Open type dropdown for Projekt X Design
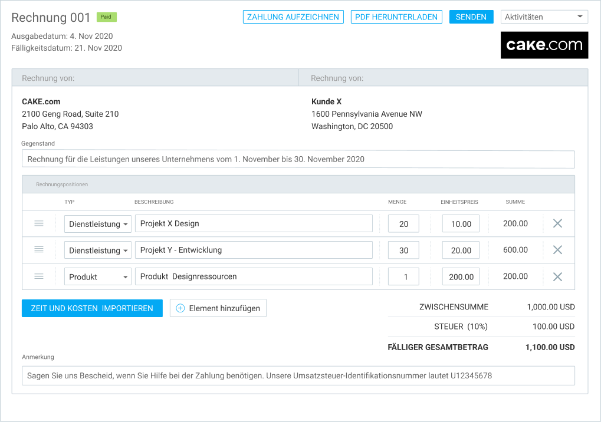Screen dimensions: 601x422 [x=98, y=224]
